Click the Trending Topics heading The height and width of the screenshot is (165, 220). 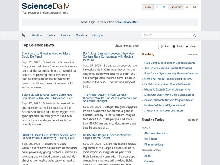[x=153, y=120]
